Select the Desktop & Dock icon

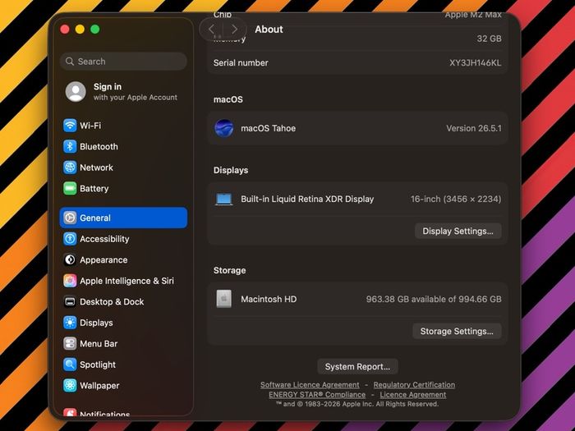pos(70,301)
